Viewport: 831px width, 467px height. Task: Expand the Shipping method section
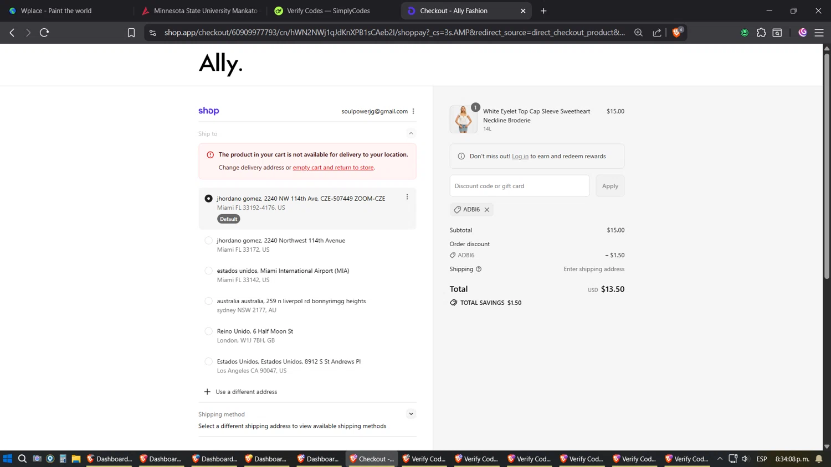[411, 414]
